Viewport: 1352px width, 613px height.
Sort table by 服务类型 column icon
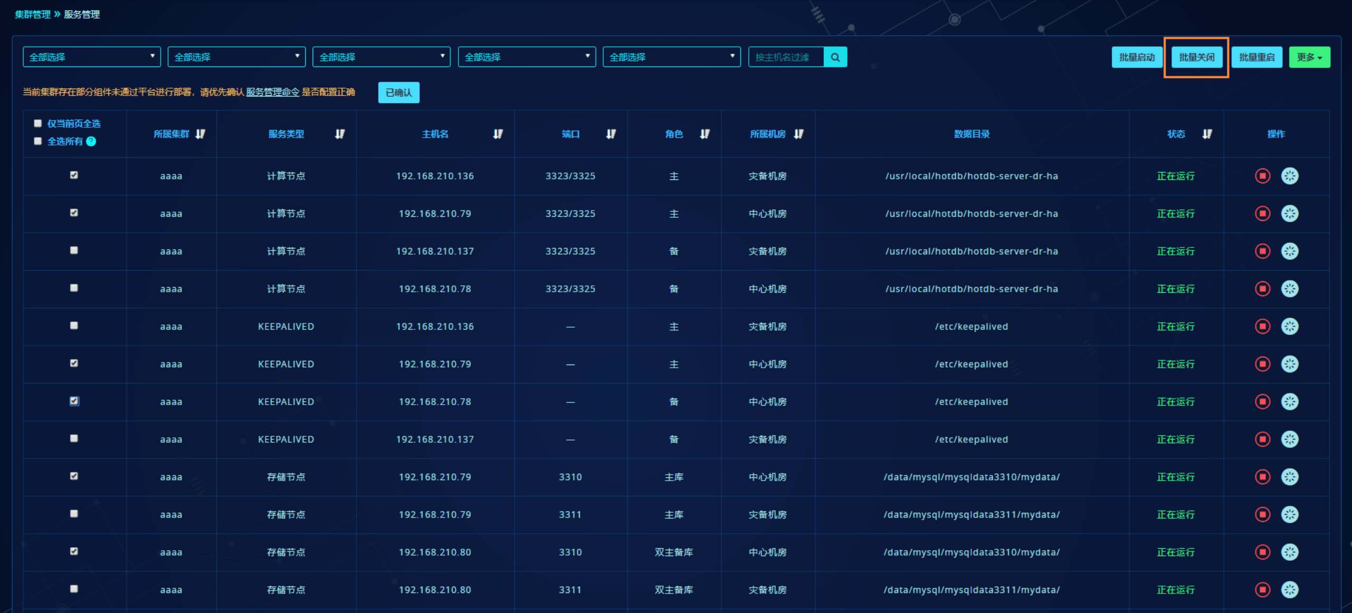click(x=340, y=134)
